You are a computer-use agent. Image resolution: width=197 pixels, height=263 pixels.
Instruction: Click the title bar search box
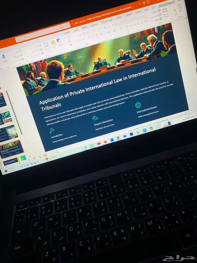(43, 32)
